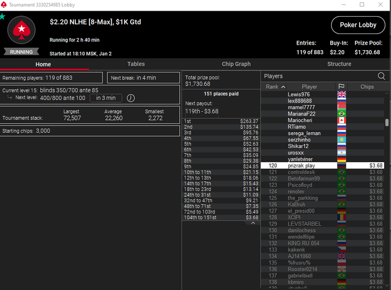This screenshot has height=290, width=391.
Task: Open the Chip Graph tab
Action: click(x=236, y=64)
